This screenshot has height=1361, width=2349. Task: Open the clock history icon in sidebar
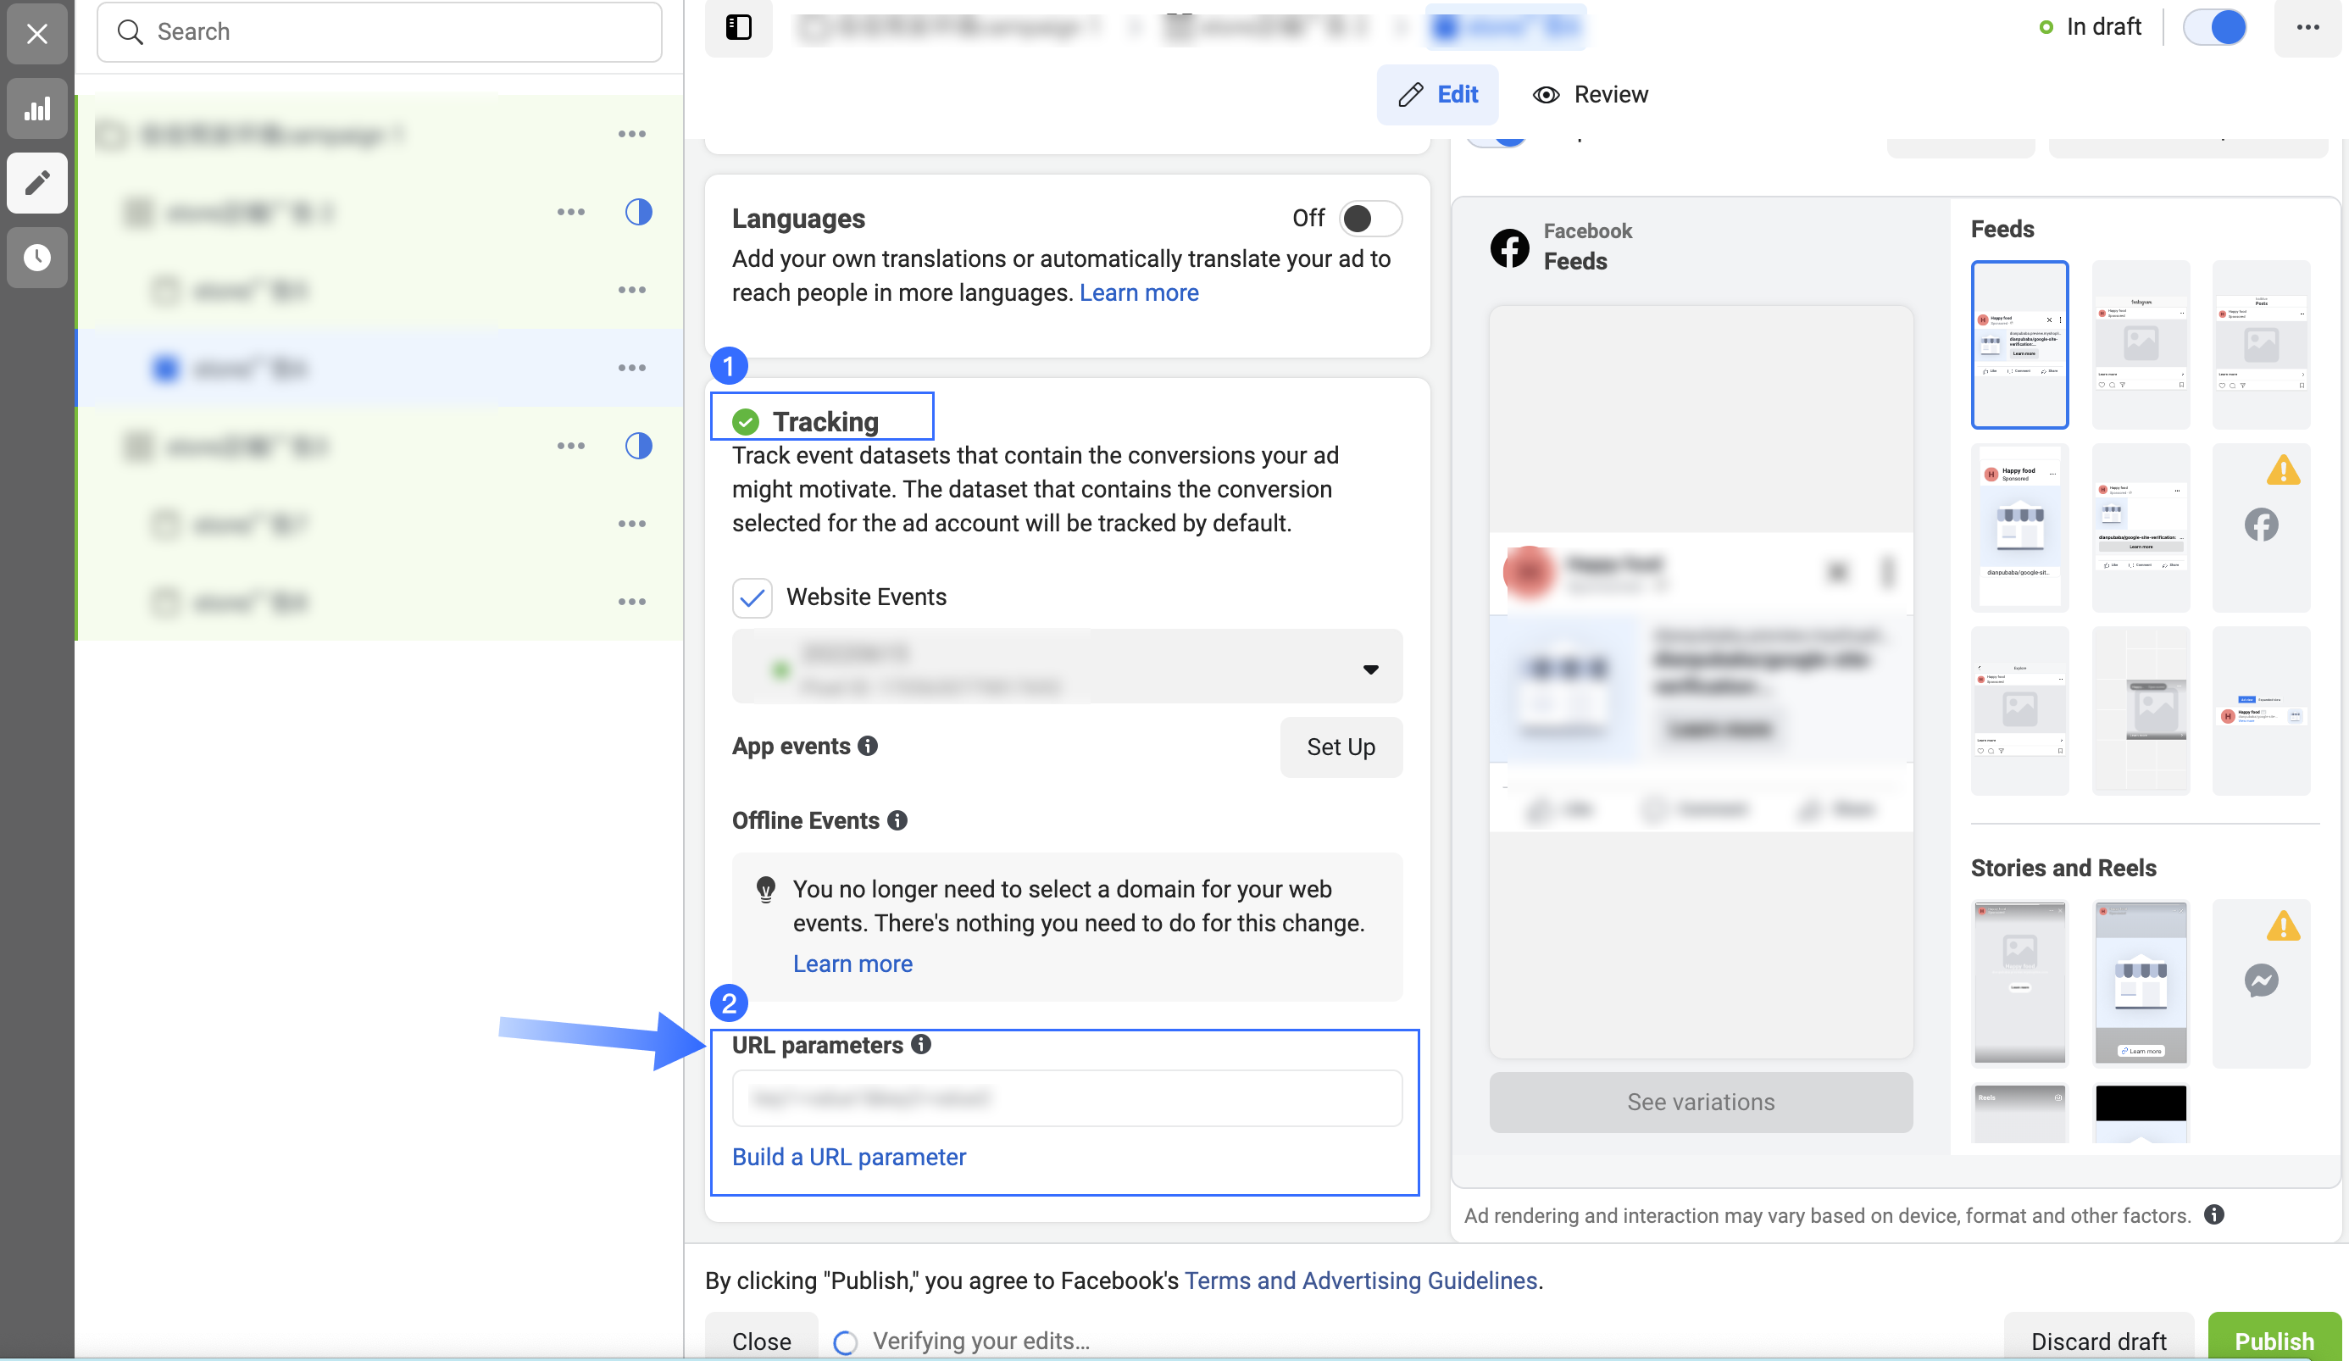point(37,258)
